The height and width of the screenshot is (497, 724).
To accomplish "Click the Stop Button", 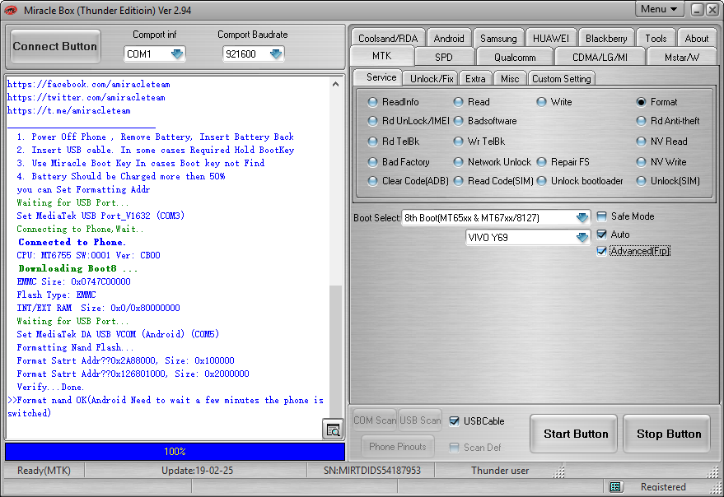I will 669,434.
